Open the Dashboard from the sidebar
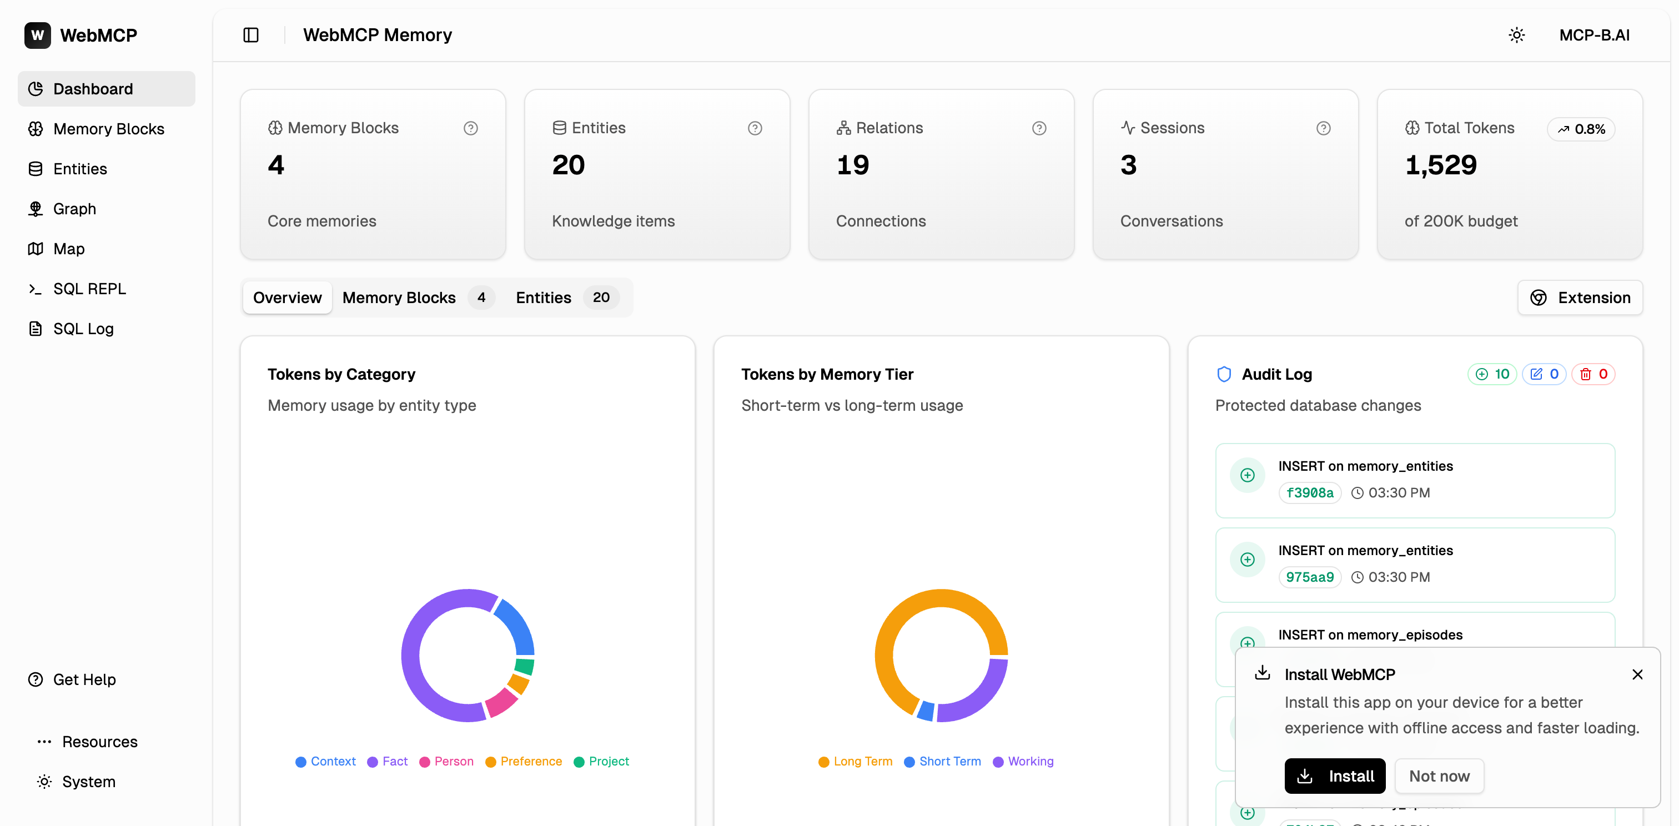This screenshot has height=826, width=1679. (x=93, y=89)
